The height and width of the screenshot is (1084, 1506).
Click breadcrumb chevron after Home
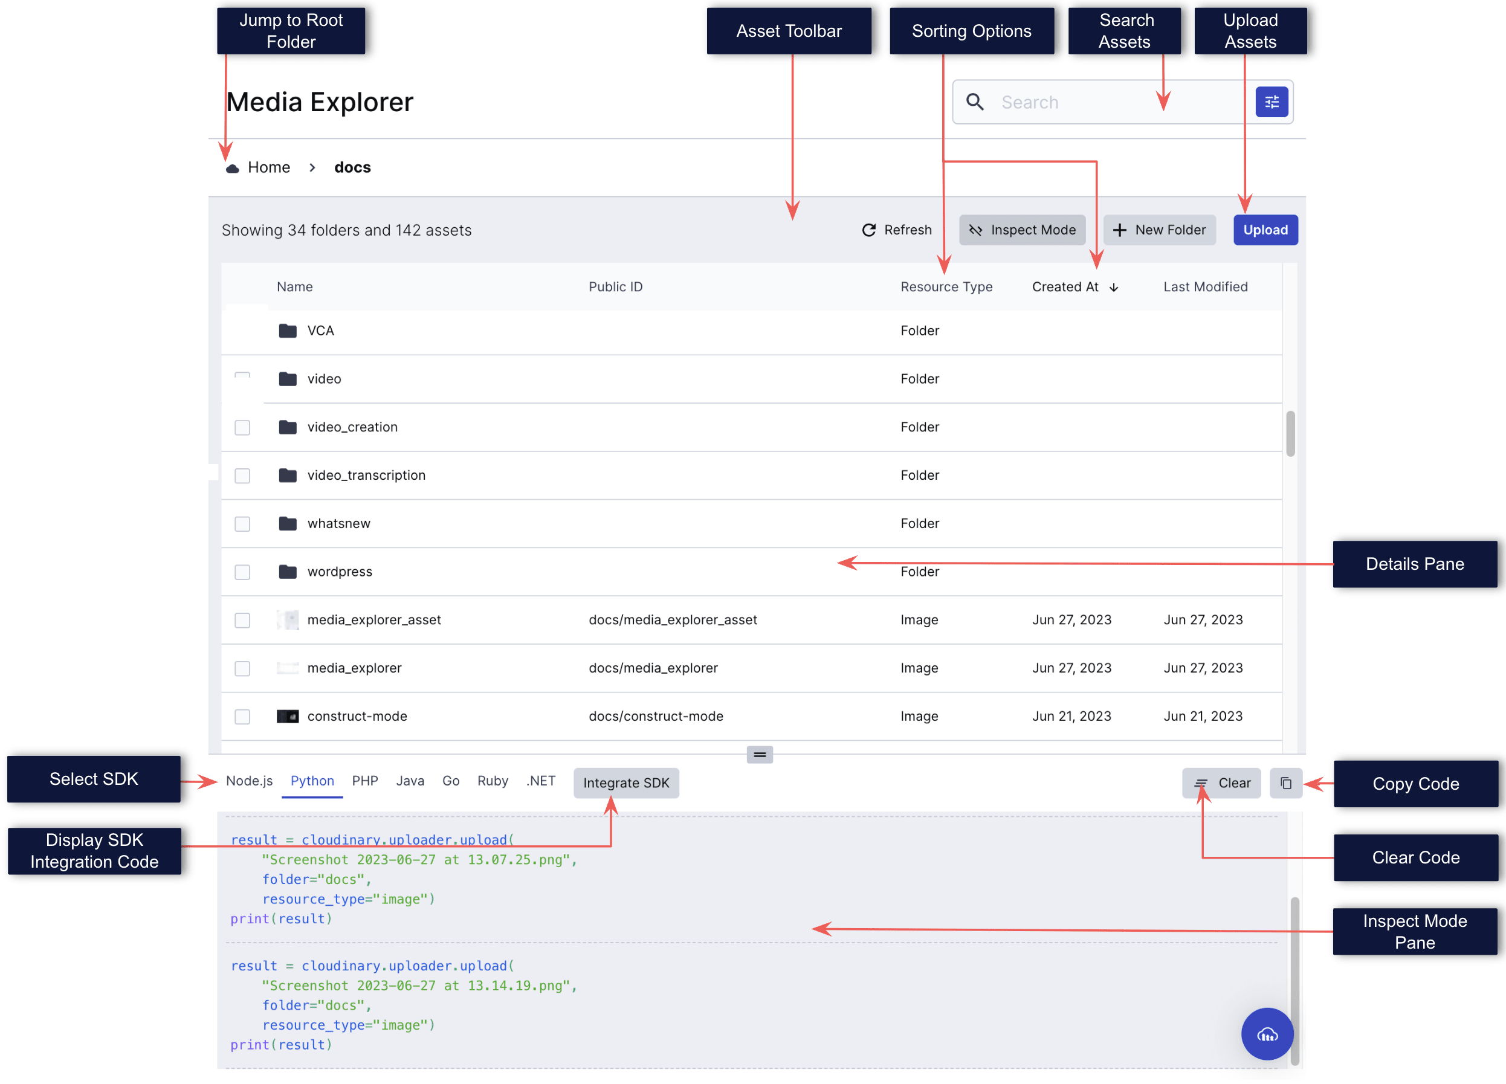[x=312, y=168]
